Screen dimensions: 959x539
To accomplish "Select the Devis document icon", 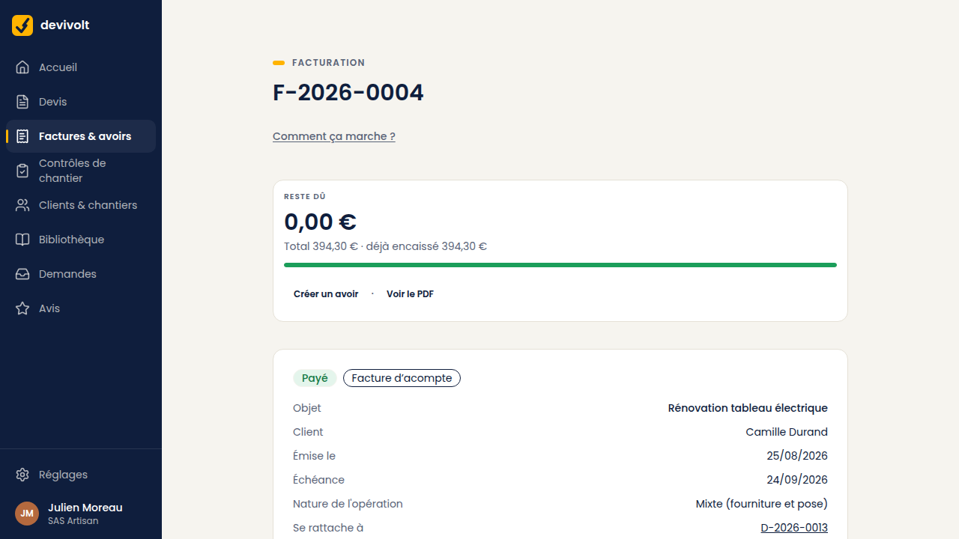I will point(22,102).
